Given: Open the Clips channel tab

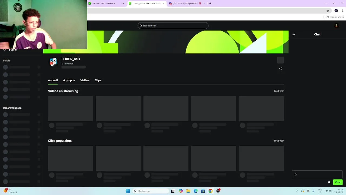Looking at the screenshot, I should 98,80.
